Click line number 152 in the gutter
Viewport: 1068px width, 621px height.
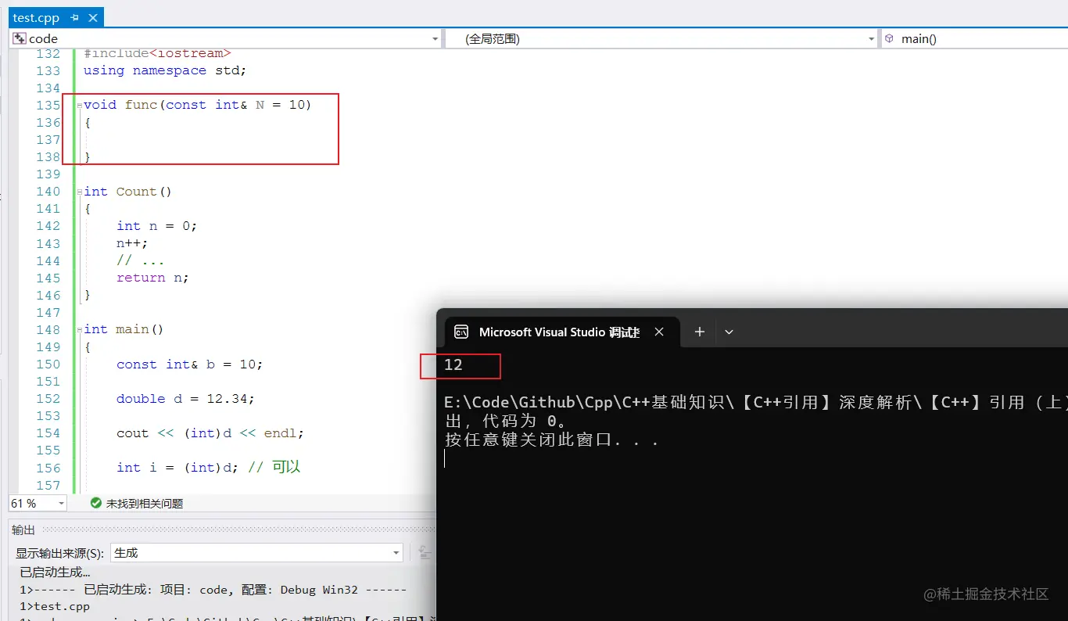[48, 399]
